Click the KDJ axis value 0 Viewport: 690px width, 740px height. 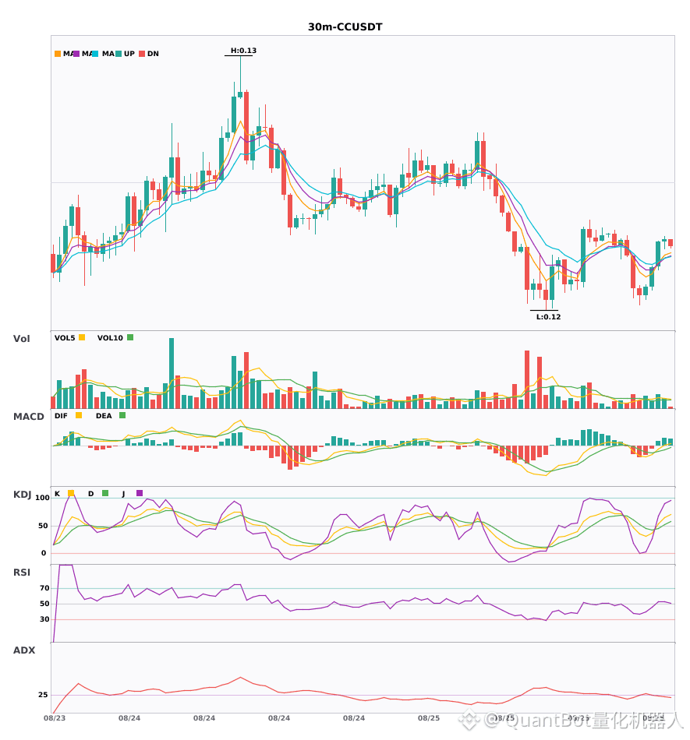pyautogui.click(x=44, y=553)
